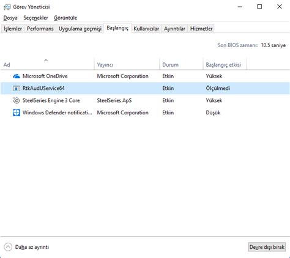Image resolution: width=290 pixels, height=258 pixels.
Task: Open the Dosya menu
Action: (10, 18)
